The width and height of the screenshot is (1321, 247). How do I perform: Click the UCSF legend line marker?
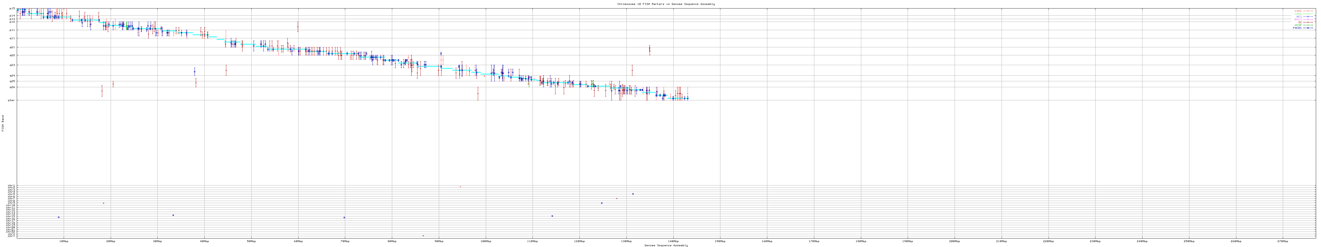tap(1308, 25)
